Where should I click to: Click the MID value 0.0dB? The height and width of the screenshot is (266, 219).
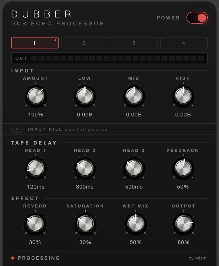pos(134,115)
